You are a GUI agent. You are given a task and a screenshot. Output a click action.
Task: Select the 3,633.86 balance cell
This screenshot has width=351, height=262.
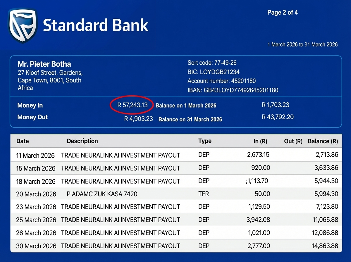326,168
